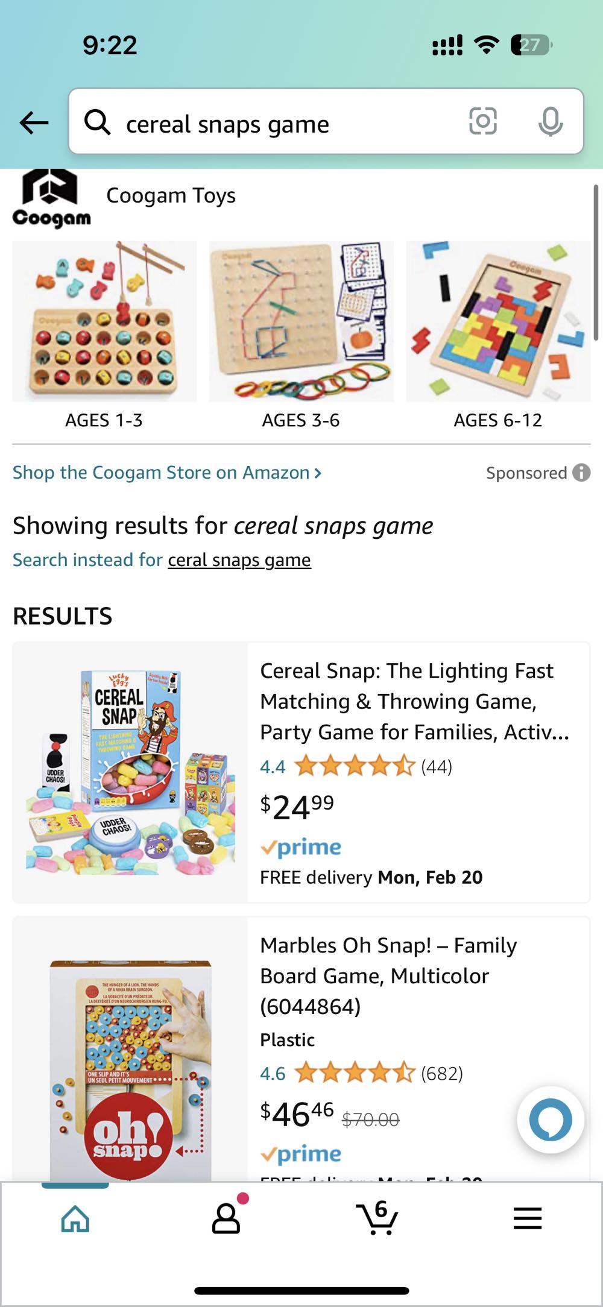Go to the Home tab
Viewport: 603px width, 1307px height.
tap(75, 1218)
